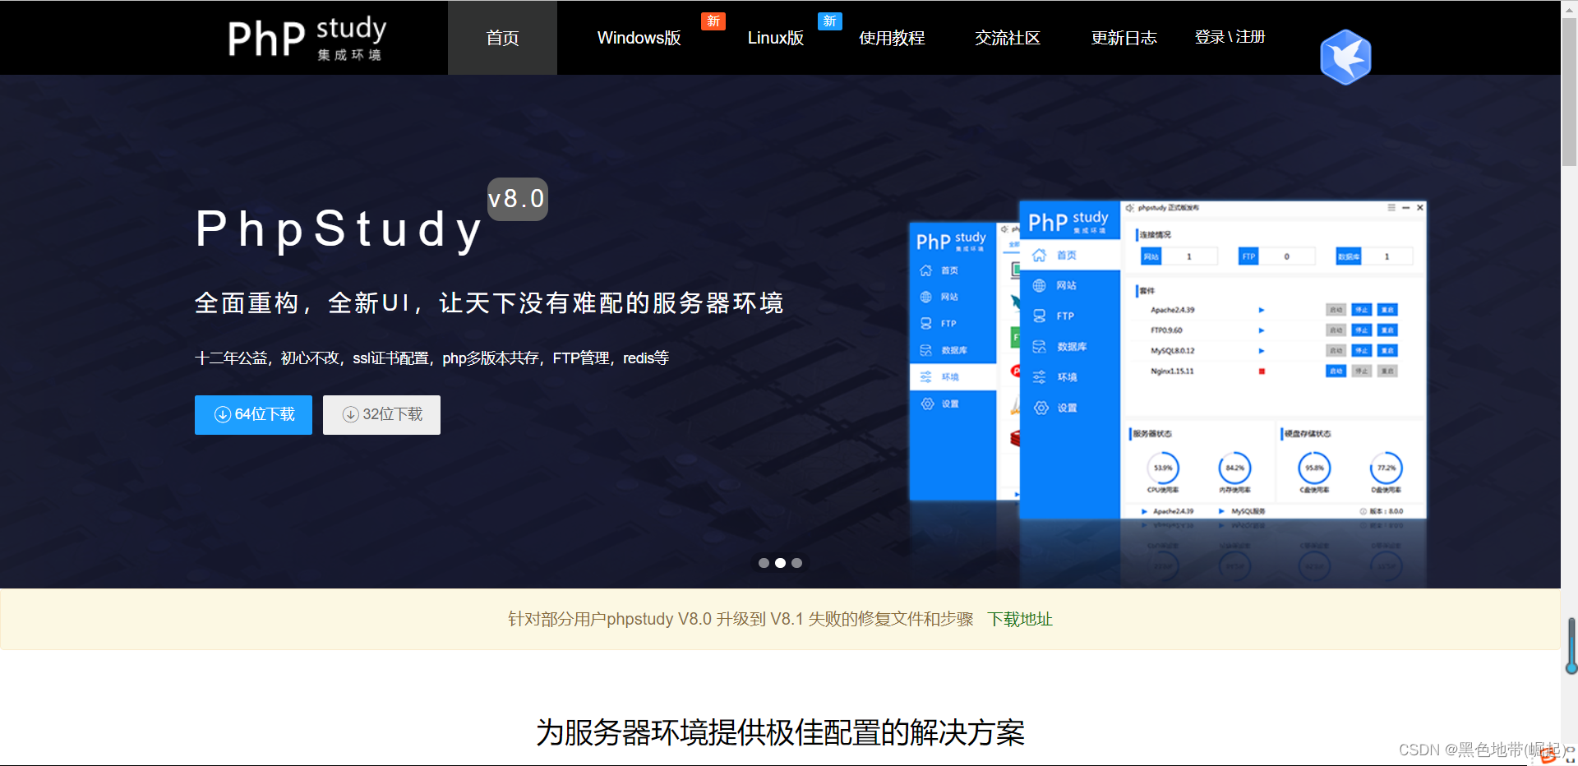The width and height of the screenshot is (1578, 766).
Task: Click the Apache2.4.39 blue play indicator
Action: 1261,310
